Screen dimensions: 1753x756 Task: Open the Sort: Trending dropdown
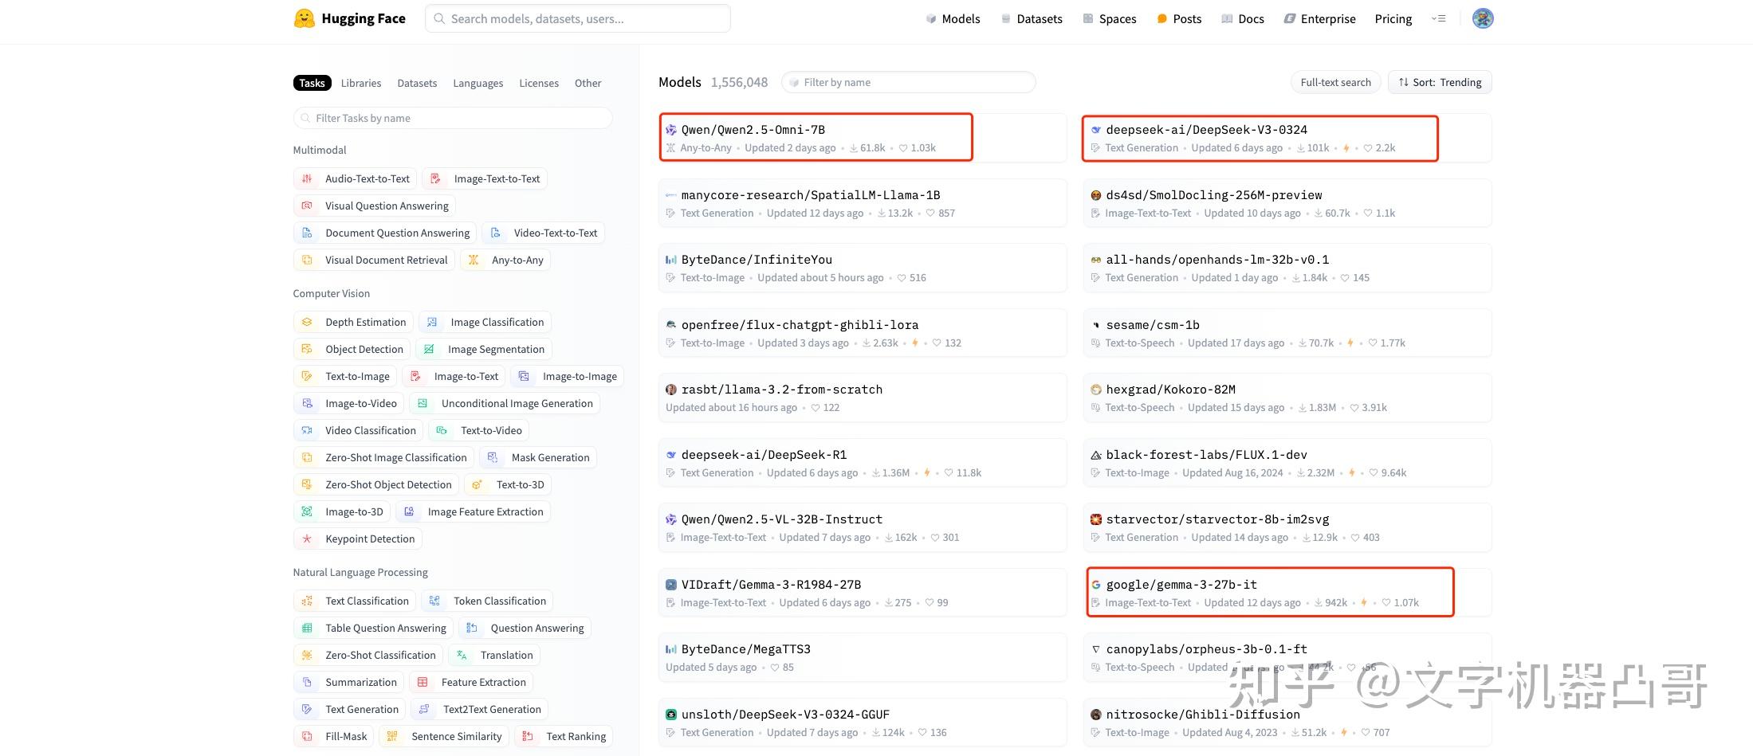tap(1440, 82)
